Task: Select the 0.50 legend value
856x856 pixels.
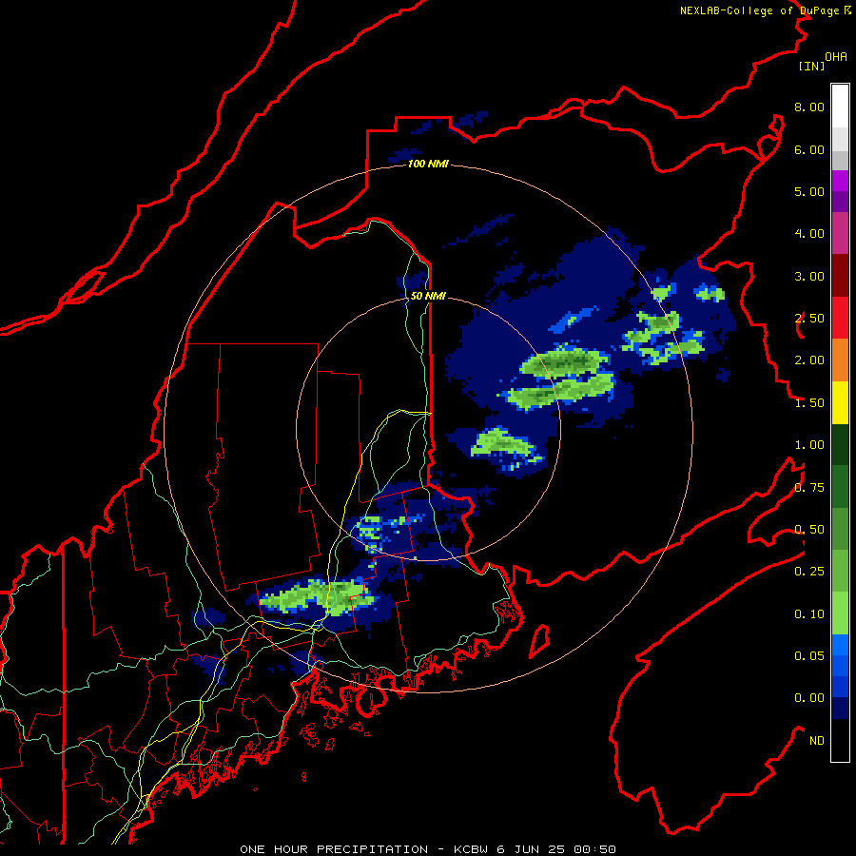Action: [x=809, y=530]
